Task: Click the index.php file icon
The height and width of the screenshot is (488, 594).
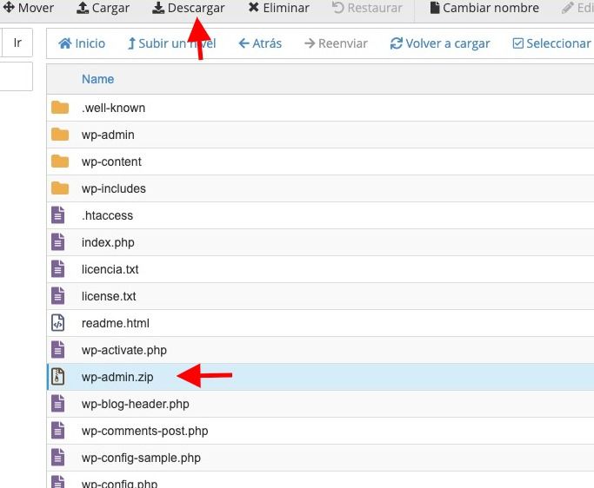Action: (58, 242)
